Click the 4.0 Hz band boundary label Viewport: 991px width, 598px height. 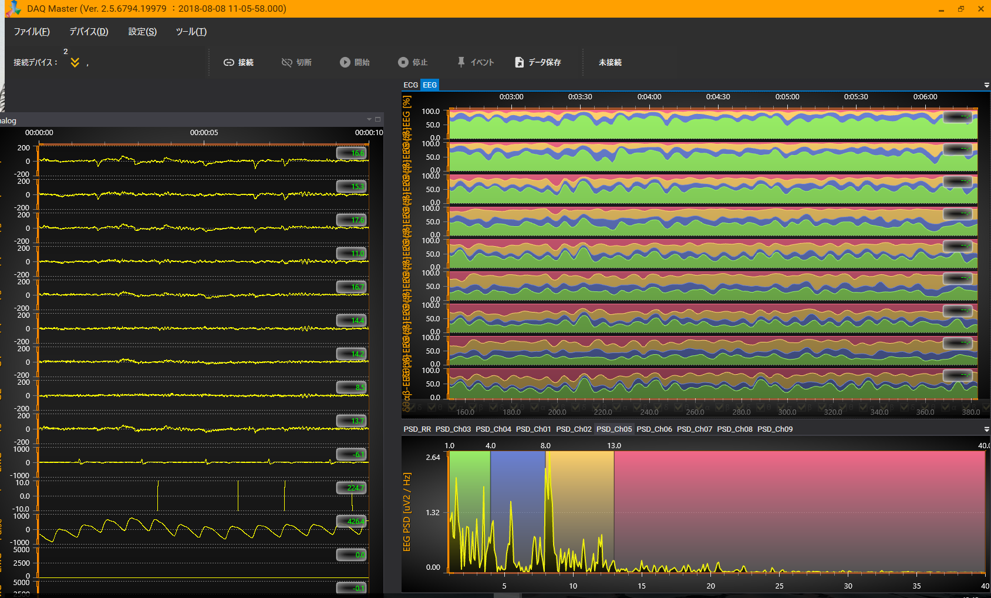click(491, 446)
